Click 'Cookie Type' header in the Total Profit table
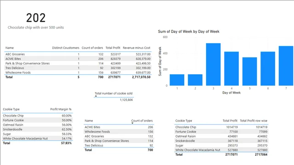Viewport: 294px width, 165px height. click(x=184, y=121)
